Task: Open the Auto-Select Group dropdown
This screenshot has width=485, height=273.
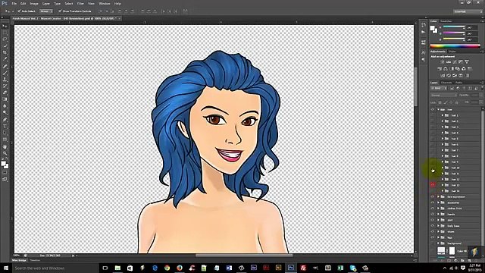Action: [46, 11]
